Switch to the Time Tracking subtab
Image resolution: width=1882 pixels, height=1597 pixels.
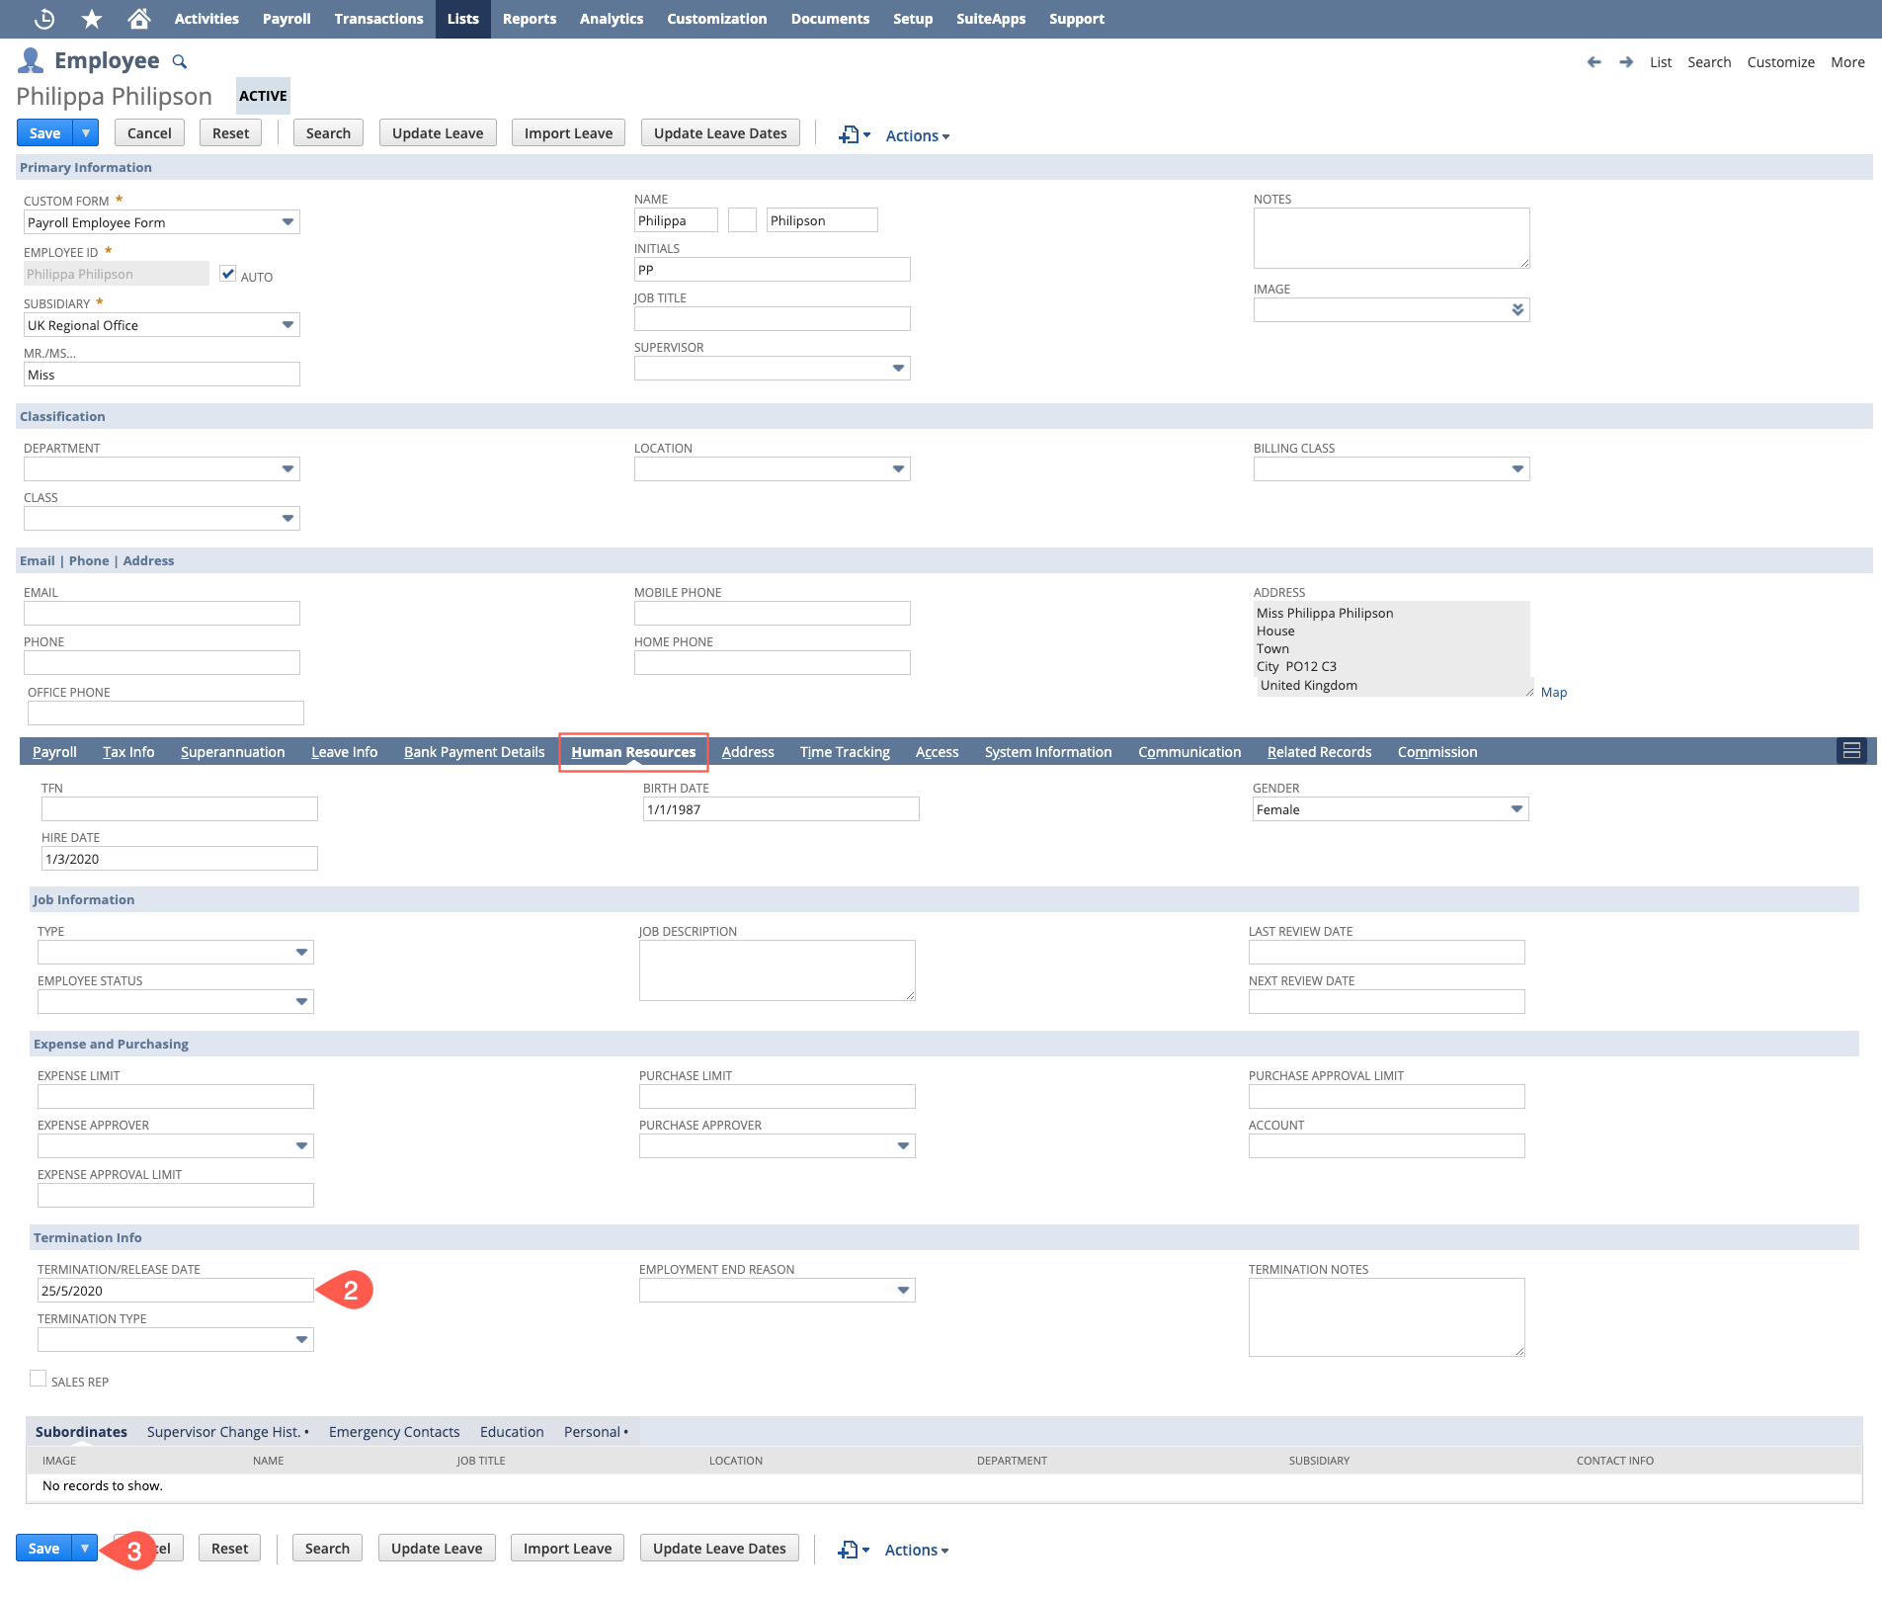point(844,751)
